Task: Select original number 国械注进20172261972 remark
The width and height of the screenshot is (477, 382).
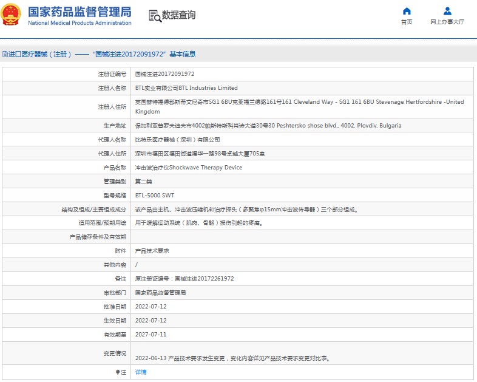Action: point(184,279)
